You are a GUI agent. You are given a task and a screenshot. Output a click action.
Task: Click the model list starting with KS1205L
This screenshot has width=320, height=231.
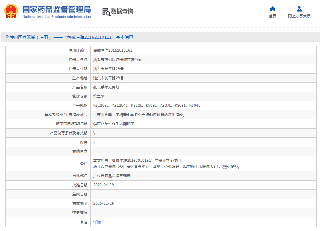click(x=147, y=106)
